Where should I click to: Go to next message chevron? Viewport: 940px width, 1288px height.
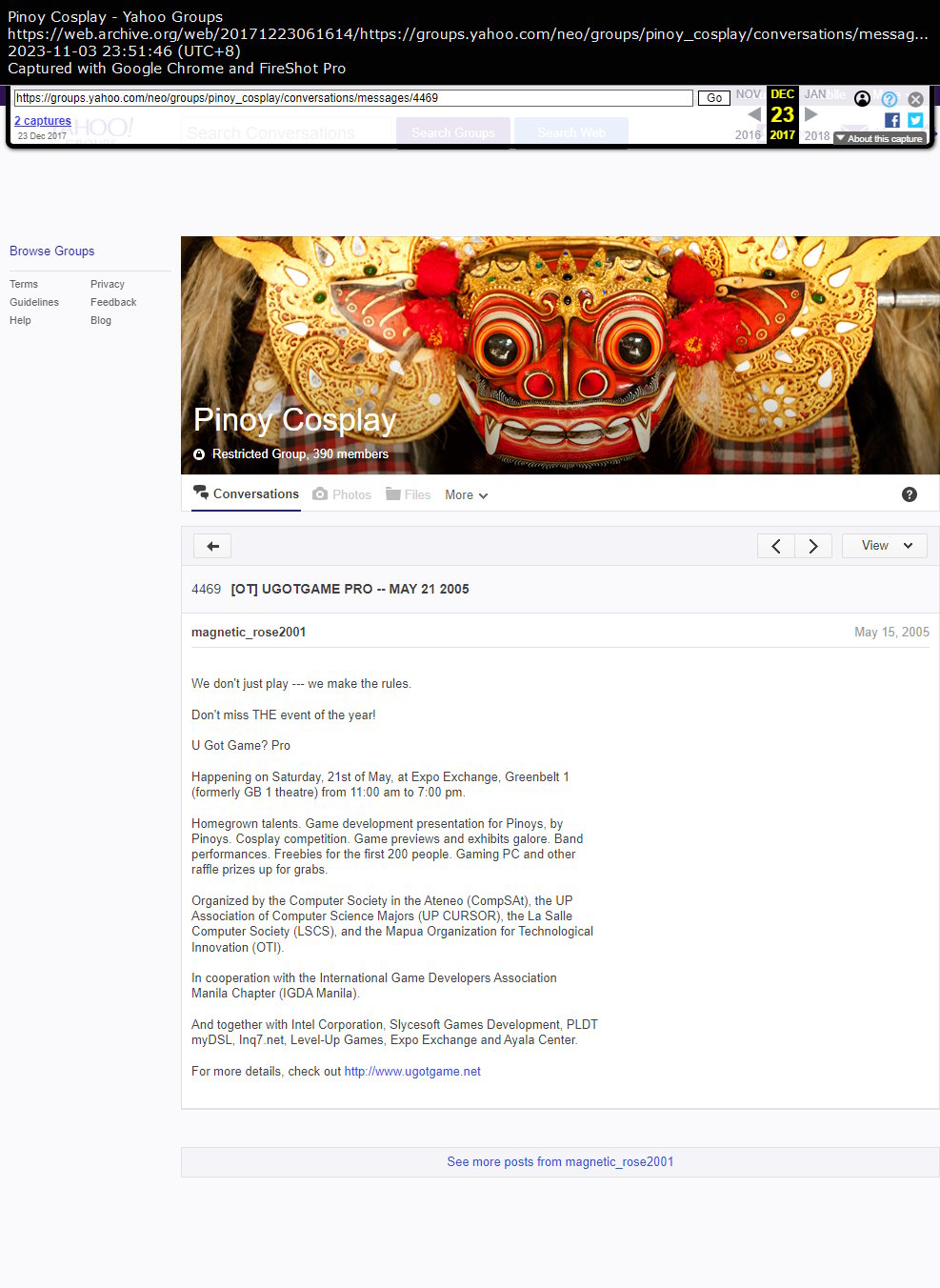tap(813, 546)
